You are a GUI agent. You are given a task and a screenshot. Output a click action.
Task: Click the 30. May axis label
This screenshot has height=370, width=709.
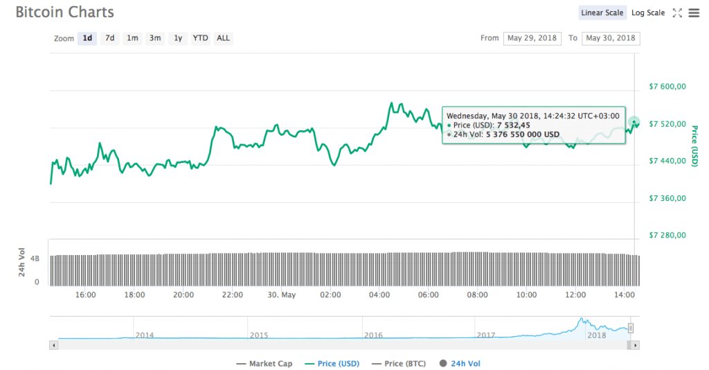[281, 295]
